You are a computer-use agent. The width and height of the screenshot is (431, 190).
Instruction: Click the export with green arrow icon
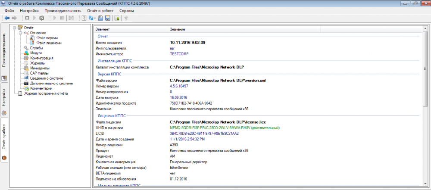[x=117, y=18]
